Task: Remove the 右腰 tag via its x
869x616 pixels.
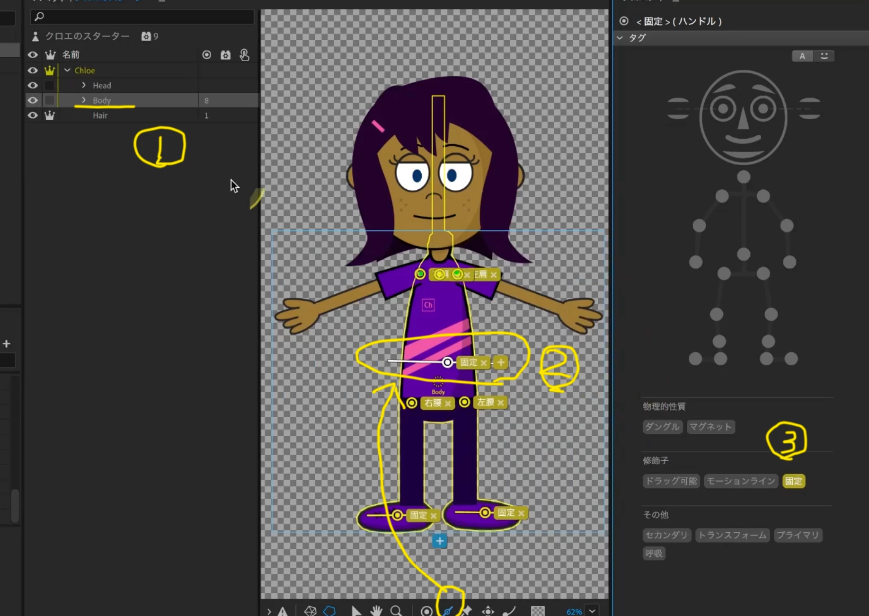Action: [x=448, y=404]
